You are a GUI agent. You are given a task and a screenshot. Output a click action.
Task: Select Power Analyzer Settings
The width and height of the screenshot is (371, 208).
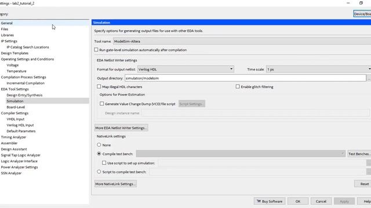tap(19, 167)
